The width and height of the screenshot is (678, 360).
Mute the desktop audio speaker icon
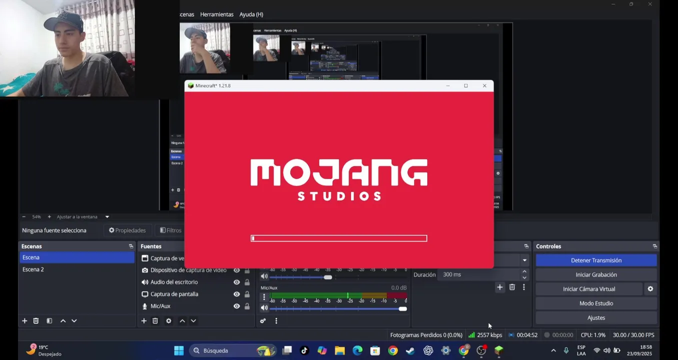coord(264,276)
